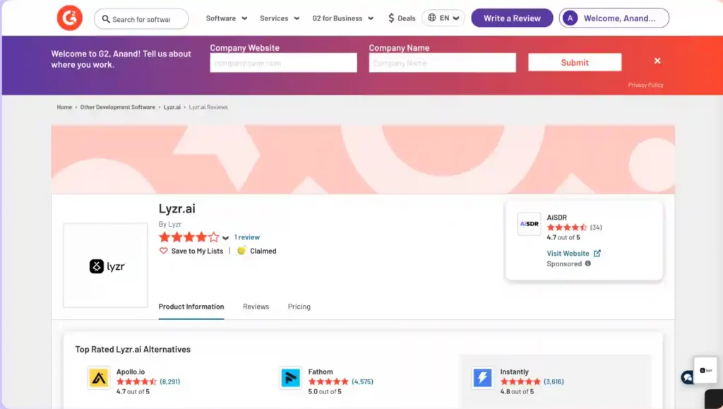
Task: Open the Welcome, Anand account menu
Action: (x=614, y=18)
